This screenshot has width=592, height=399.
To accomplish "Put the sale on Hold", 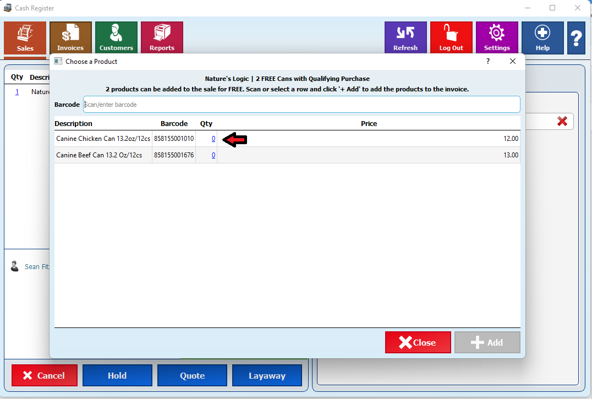I will coord(117,375).
